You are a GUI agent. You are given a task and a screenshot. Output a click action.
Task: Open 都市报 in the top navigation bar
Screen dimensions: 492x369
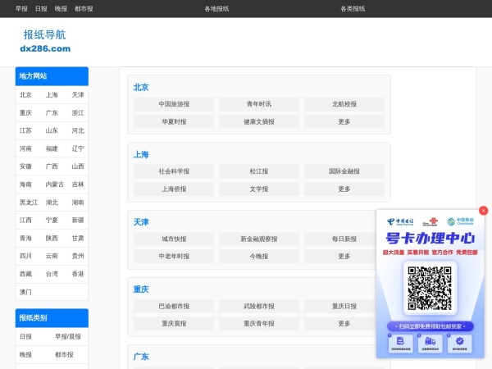84,9
